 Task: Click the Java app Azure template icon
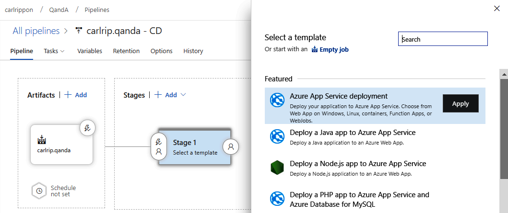(x=277, y=136)
